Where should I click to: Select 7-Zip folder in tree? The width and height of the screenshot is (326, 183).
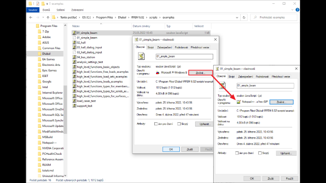[45, 32]
